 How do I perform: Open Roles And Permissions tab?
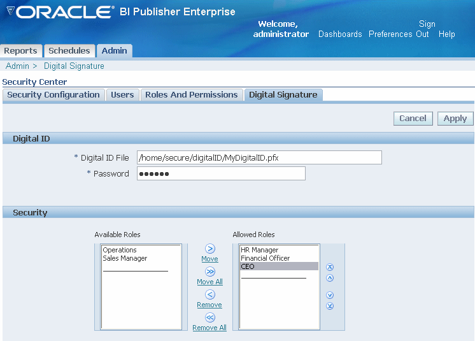(x=192, y=94)
